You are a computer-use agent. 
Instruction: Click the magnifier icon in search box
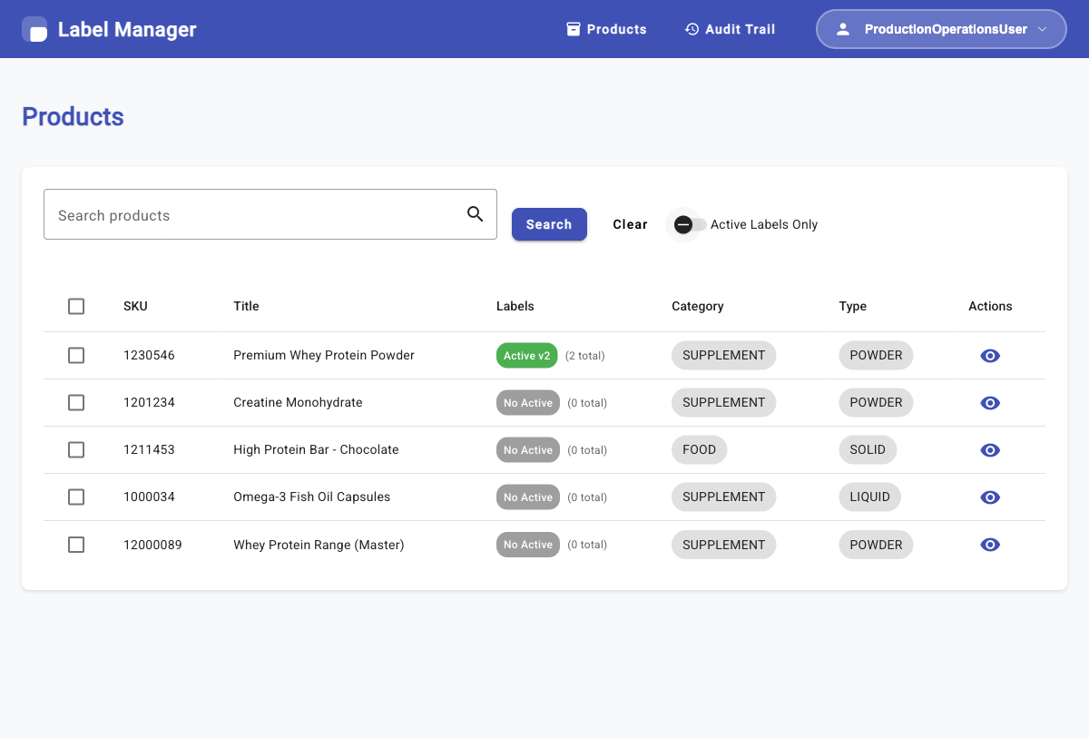pos(475,214)
